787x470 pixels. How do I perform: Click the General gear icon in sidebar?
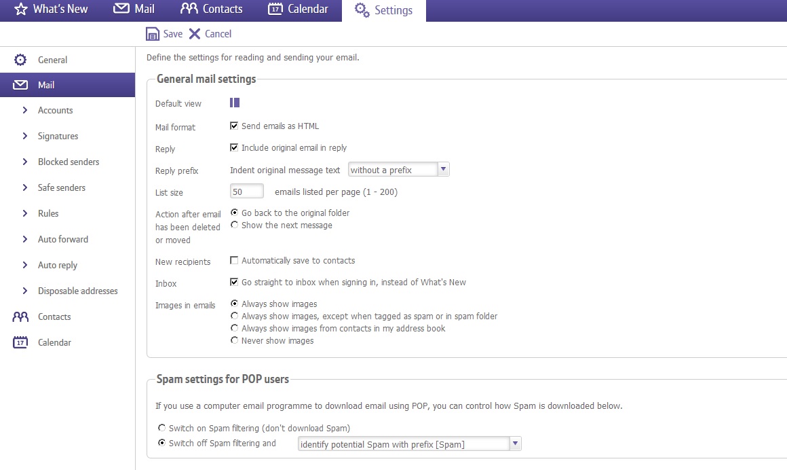[19, 59]
